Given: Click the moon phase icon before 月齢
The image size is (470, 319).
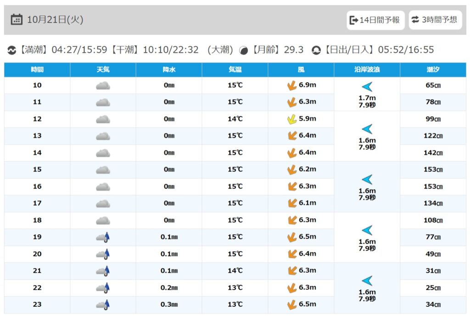Looking at the screenshot, I should click(244, 50).
